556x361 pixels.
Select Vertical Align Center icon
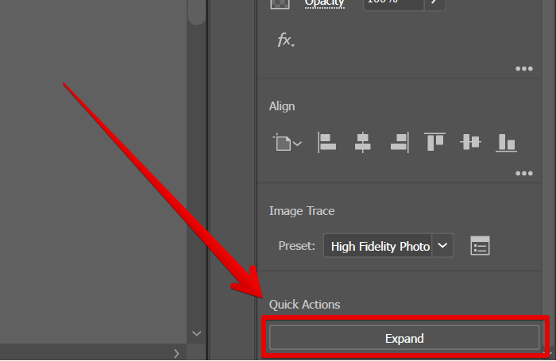click(470, 142)
